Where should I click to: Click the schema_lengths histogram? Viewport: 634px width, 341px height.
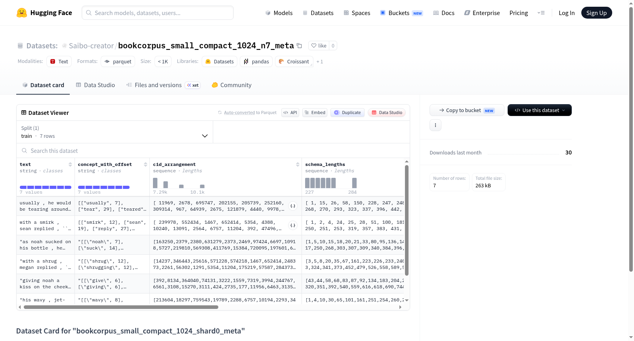tap(331, 183)
